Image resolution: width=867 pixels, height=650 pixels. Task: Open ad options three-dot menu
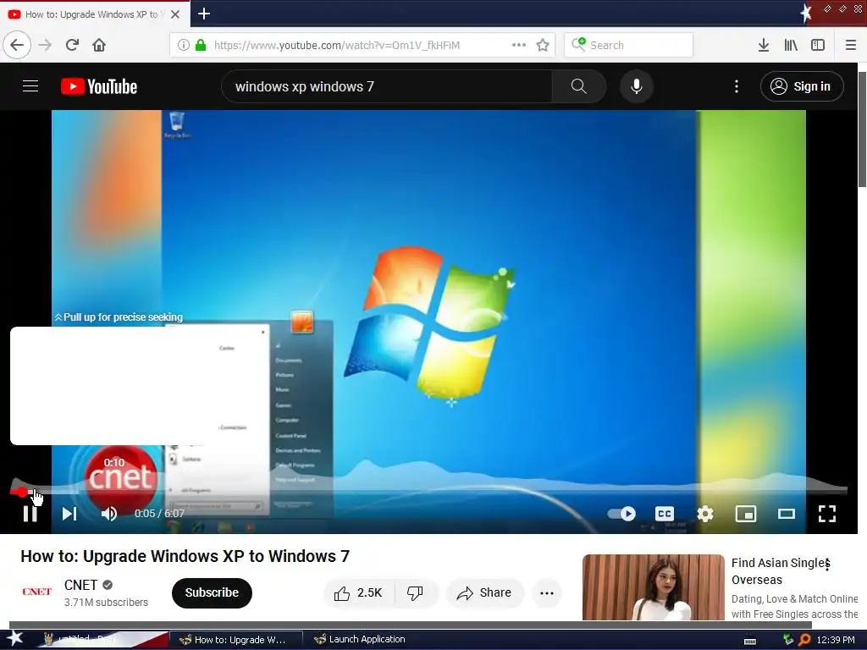click(x=827, y=564)
